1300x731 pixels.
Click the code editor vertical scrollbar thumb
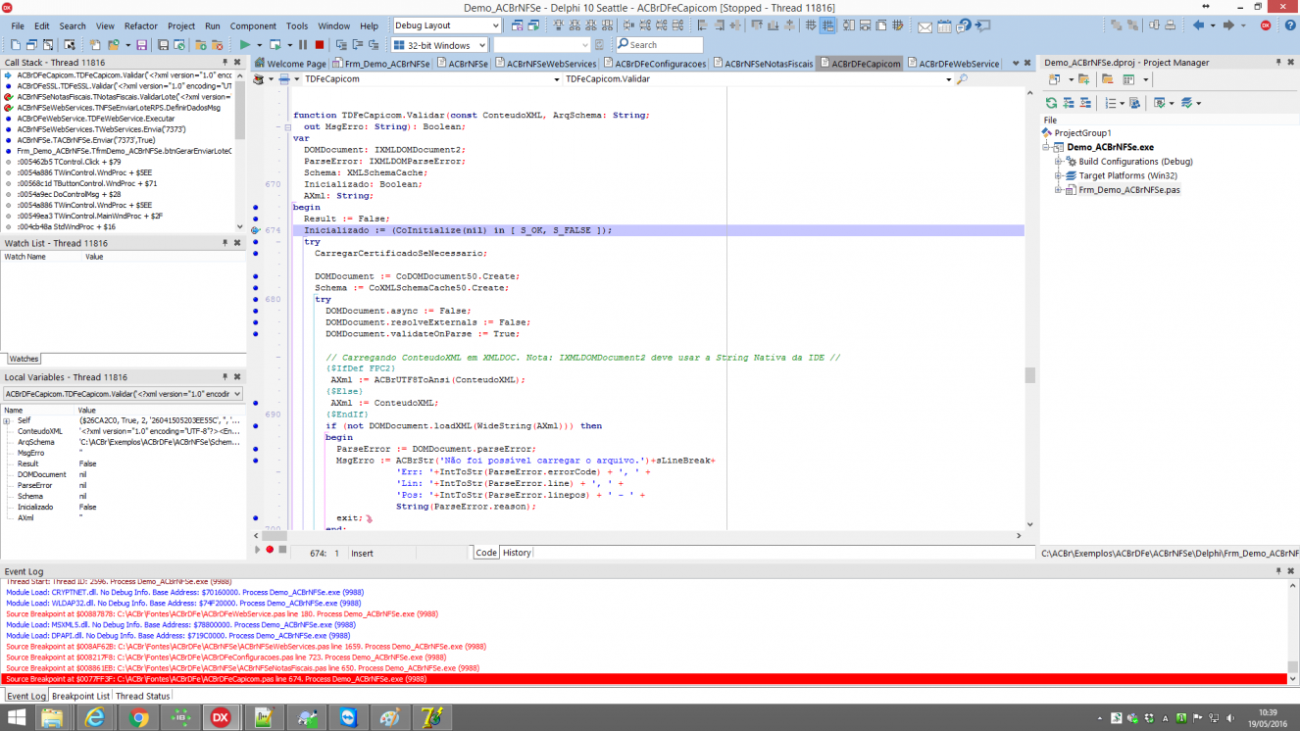click(1029, 375)
